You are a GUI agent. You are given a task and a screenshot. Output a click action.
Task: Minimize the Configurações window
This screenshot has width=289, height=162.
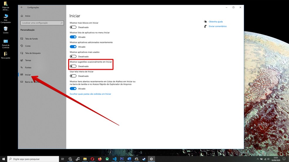[x=226, y=7]
